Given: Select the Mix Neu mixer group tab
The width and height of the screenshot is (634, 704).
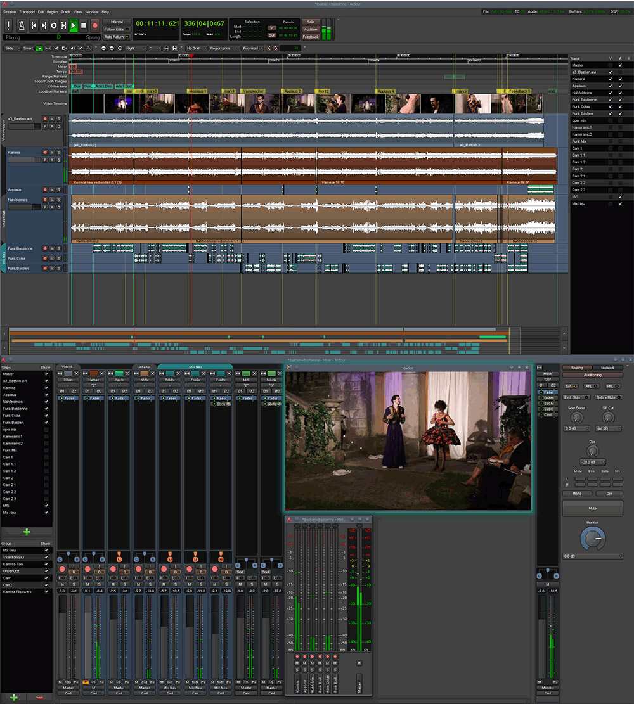Looking at the screenshot, I should pos(195,367).
